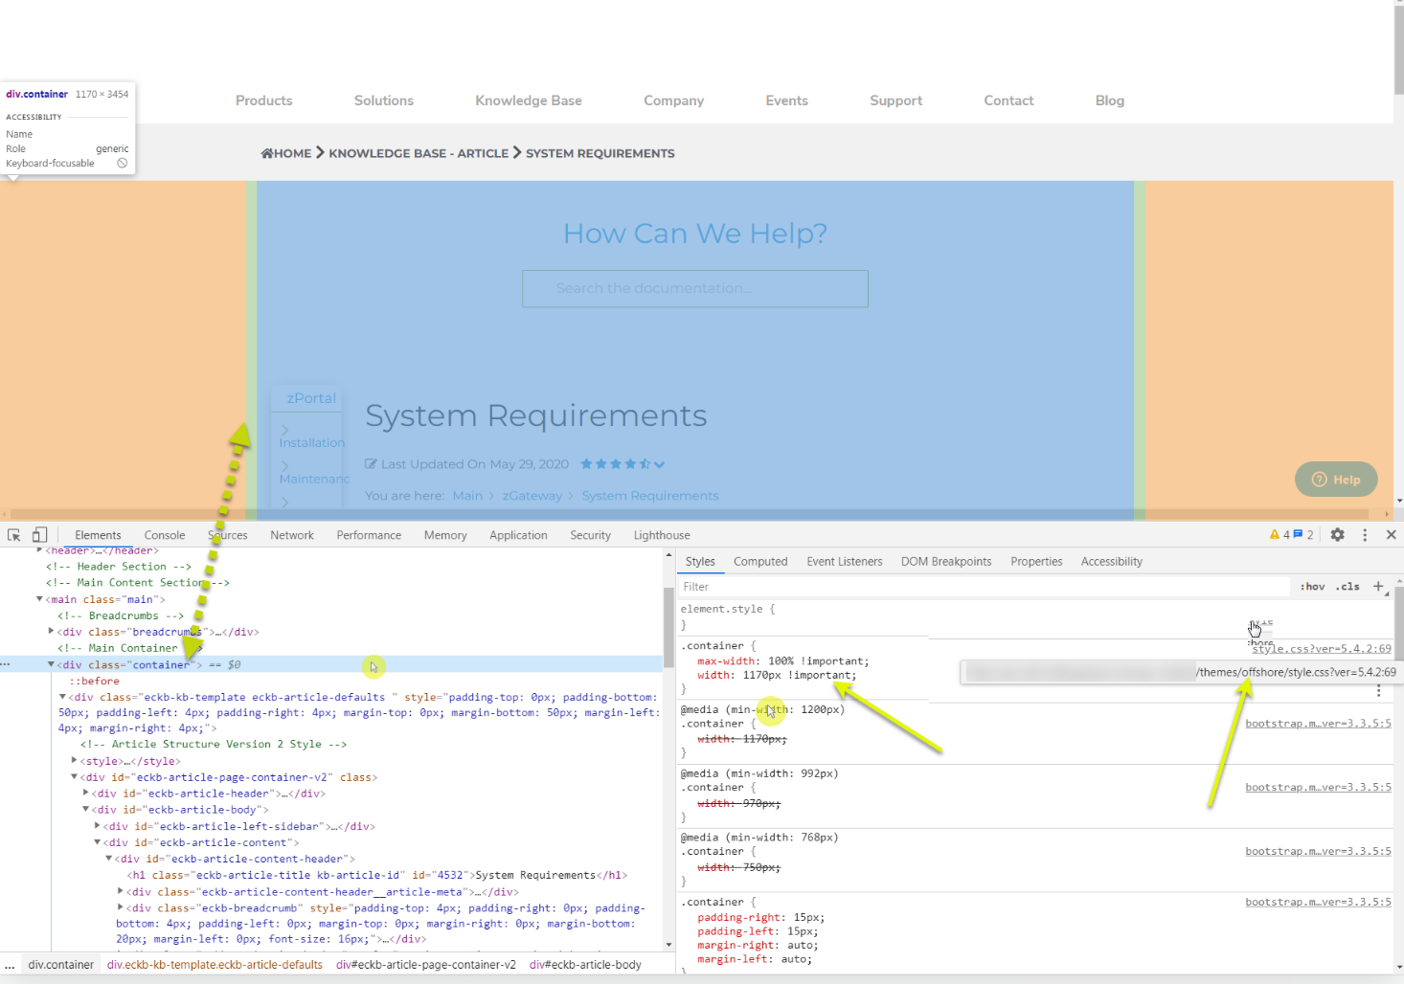Click the warnings triangle counter icon
Image resolution: width=1404 pixels, height=984 pixels.
pos(1275,535)
